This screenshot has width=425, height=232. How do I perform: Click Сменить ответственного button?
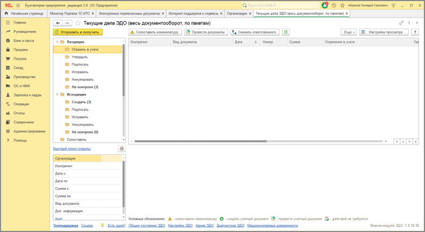coord(255,32)
